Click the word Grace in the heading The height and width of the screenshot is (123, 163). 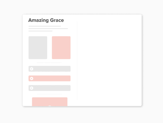tap(57, 20)
